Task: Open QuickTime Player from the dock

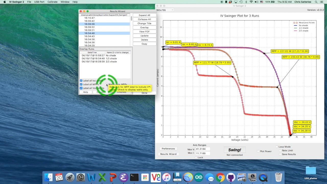Action: click(x=263, y=177)
